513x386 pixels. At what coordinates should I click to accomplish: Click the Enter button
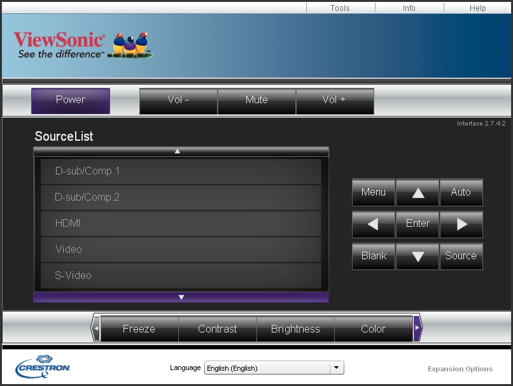click(418, 224)
